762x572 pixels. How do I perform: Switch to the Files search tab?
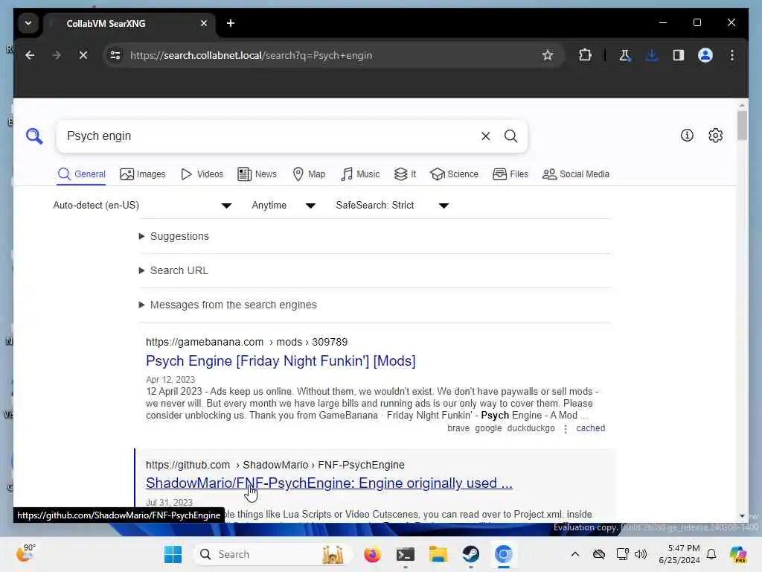(x=510, y=174)
